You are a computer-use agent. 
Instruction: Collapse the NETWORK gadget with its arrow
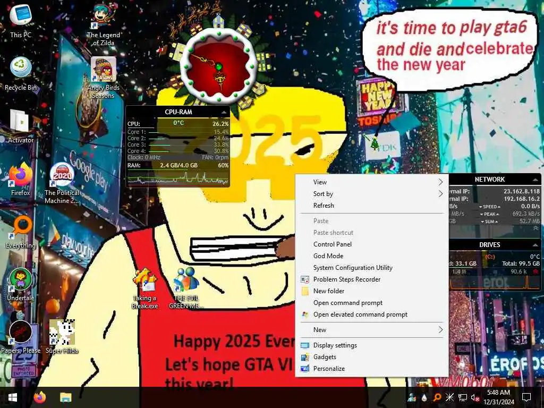click(x=535, y=180)
